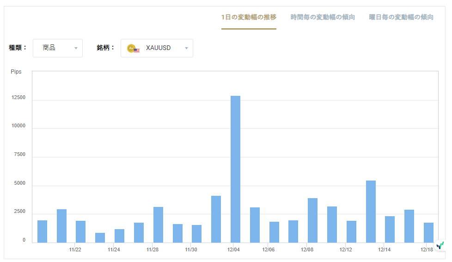Viewport: 452px width, 262px height.
Task: Click the bar above 12/14
Action: (x=390, y=229)
